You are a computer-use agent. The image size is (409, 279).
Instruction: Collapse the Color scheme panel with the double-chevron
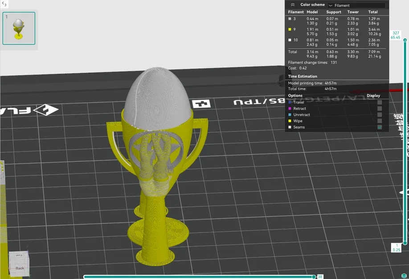[294, 4]
